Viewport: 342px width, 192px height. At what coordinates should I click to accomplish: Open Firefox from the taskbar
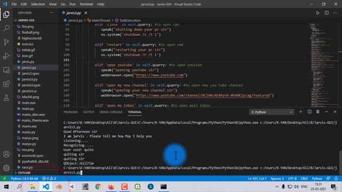[111, 187]
